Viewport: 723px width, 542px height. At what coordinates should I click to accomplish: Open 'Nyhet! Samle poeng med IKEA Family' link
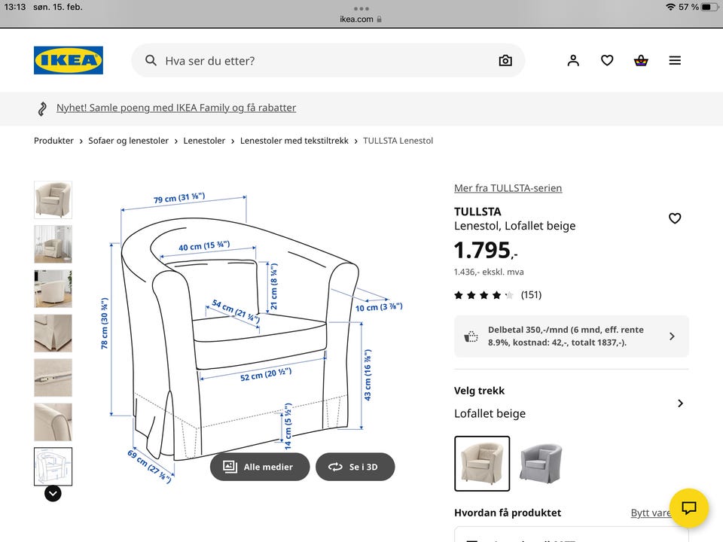click(x=176, y=108)
